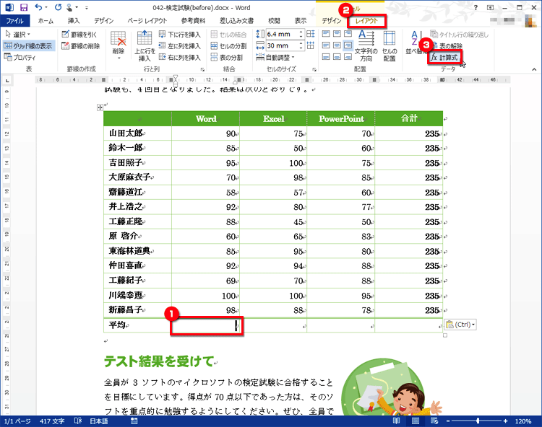This screenshot has height=427, width=542.
Task: Choose the align top-left cell icon
Action: click(326, 33)
